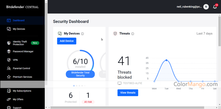Click the My Devices info icon
This screenshot has width=221, height=109.
83,34
